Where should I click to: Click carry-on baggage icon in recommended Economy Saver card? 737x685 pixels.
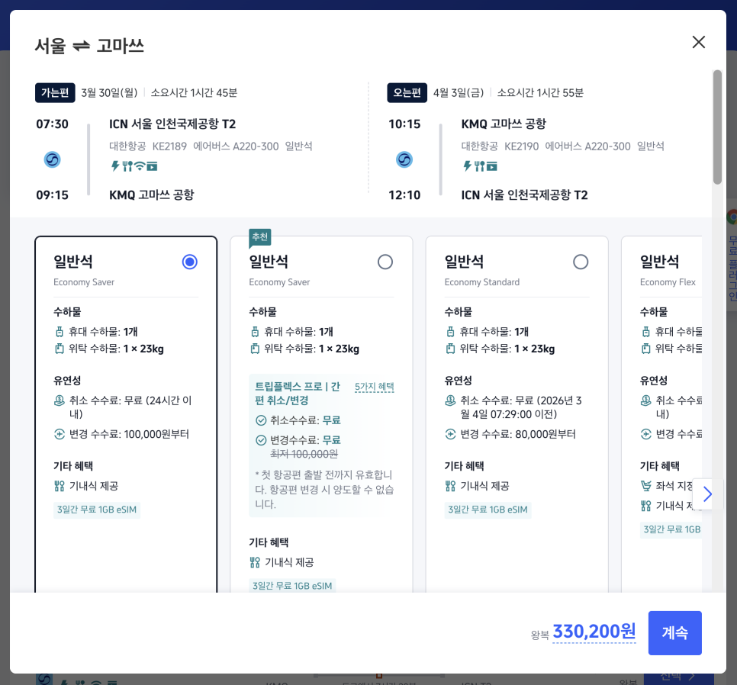pyautogui.click(x=255, y=332)
